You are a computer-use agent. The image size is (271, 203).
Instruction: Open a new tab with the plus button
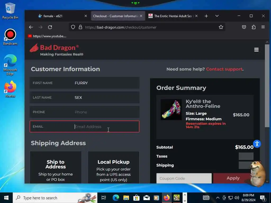tap(206, 16)
